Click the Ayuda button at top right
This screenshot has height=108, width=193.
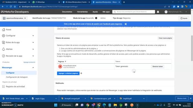184,18
